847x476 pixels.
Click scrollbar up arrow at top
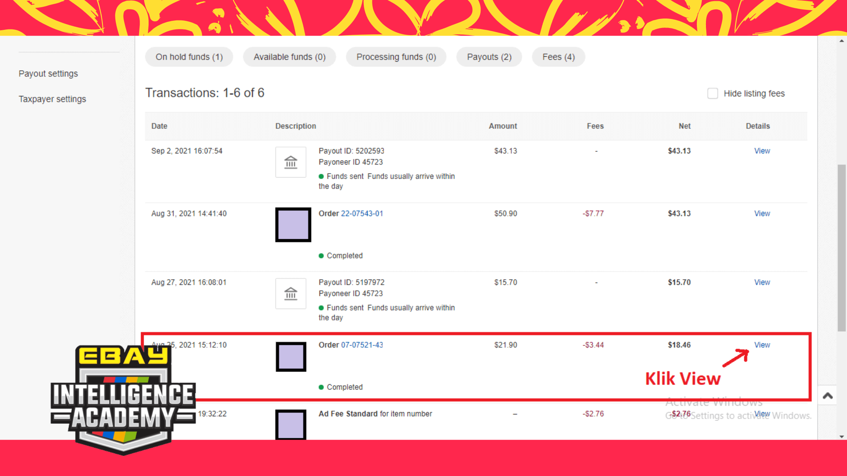click(841, 41)
